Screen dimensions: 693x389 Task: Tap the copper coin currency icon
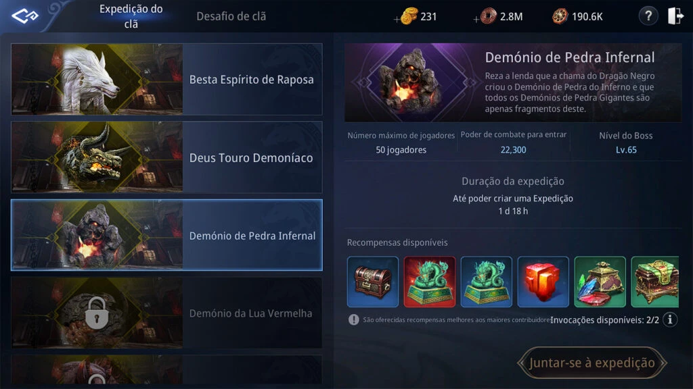[489, 16]
